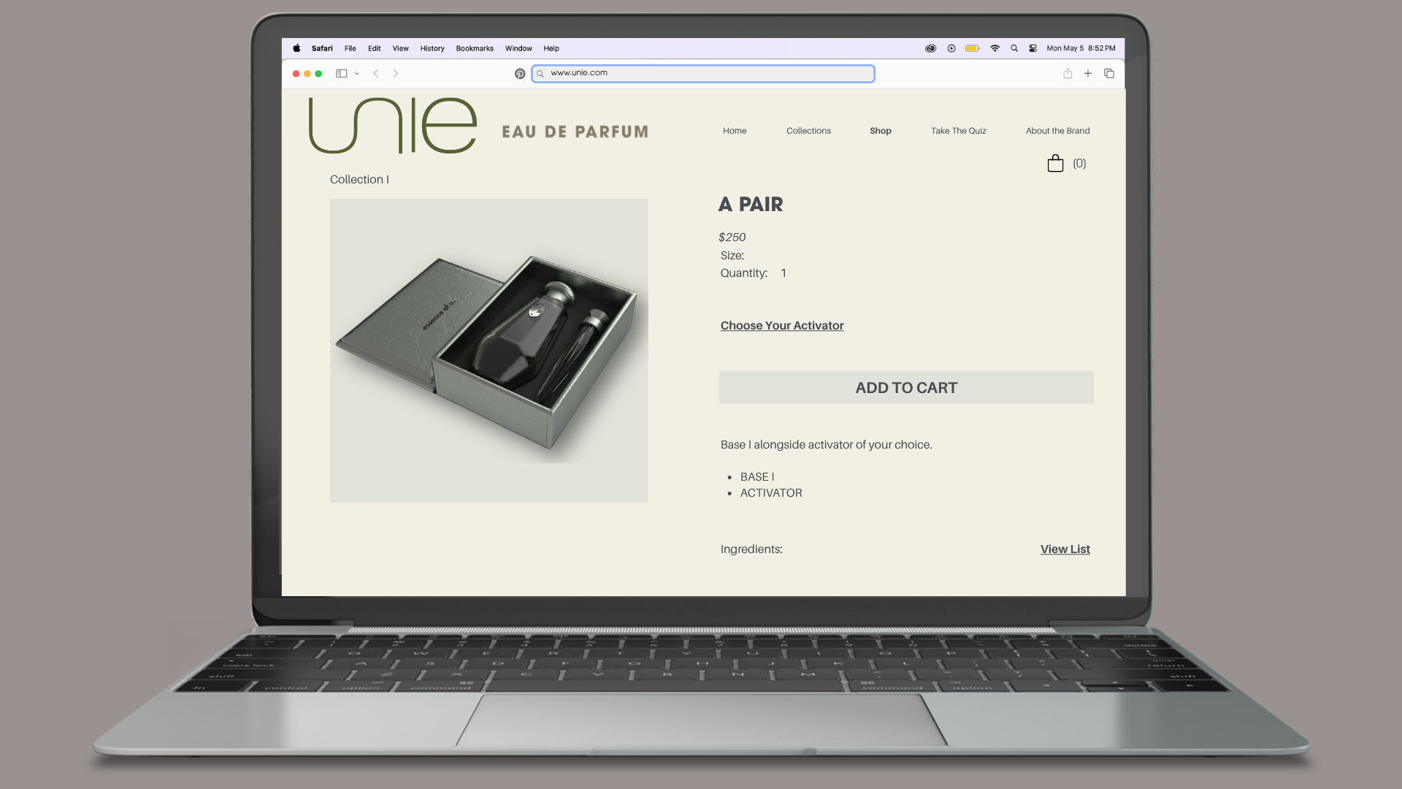Open a new tab with the plus icon
Viewport: 1402px width, 789px height.
coord(1088,73)
